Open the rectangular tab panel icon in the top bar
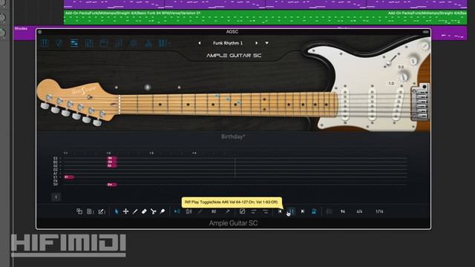The image size is (475, 267). click(104, 43)
